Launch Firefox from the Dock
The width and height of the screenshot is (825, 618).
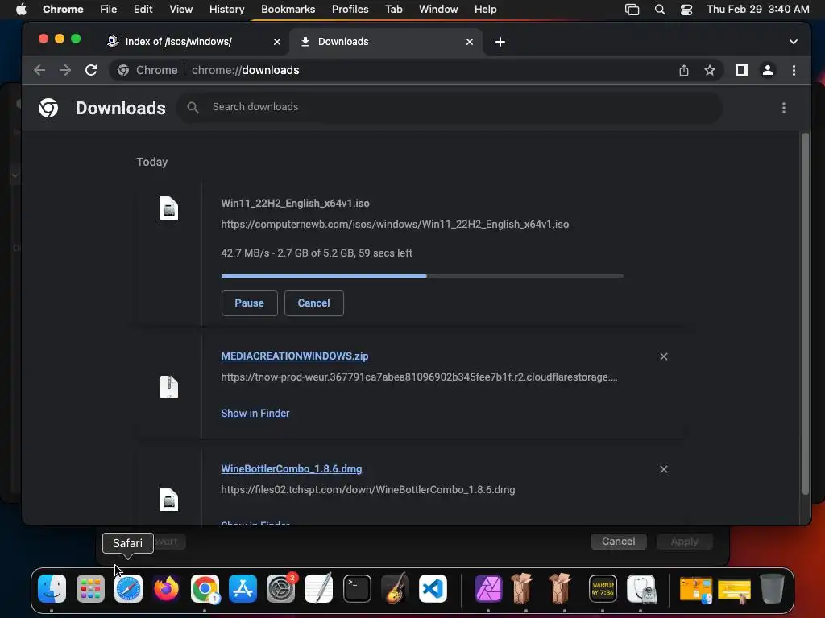(166, 588)
